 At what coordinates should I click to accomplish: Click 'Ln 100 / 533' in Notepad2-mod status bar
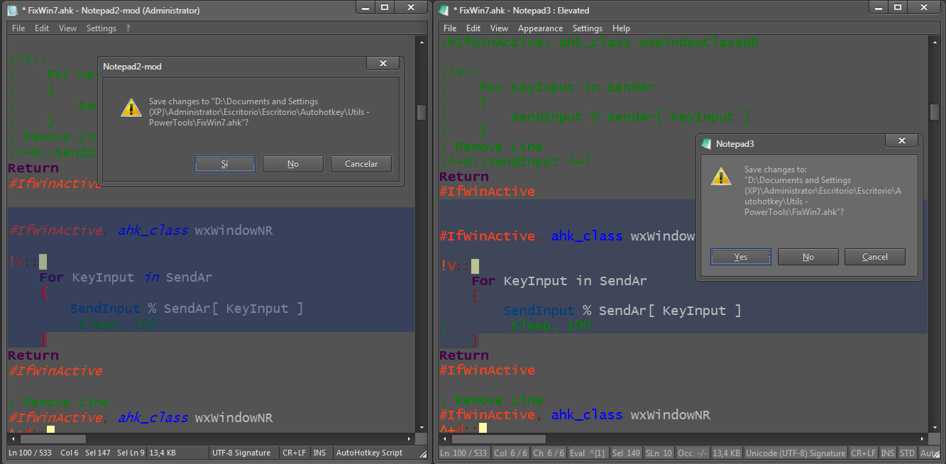click(31, 453)
